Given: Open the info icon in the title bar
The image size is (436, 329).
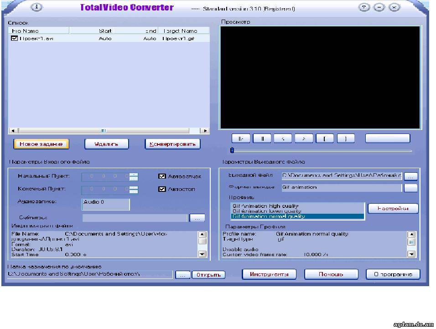Looking at the screenshot, I should coord(36,7).
